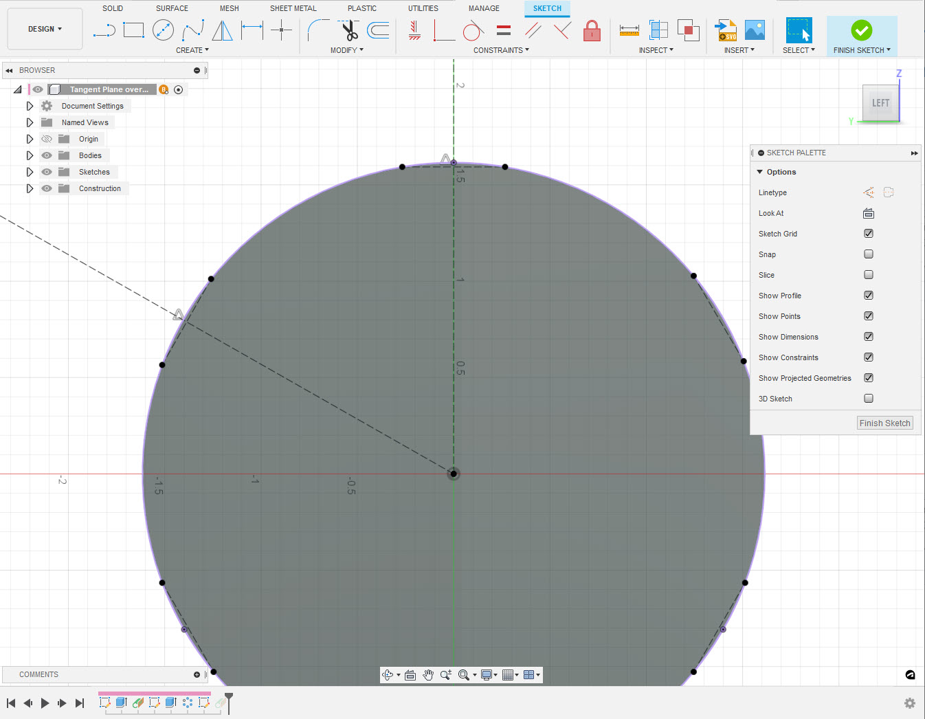Disable the Sketch Grid checkbox
The image size is (925, 719).
[x=869, y=233]
